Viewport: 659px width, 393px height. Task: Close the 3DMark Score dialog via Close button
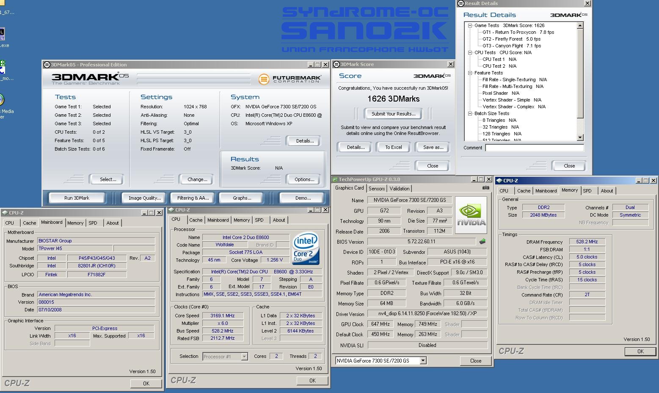pos(433,166)
